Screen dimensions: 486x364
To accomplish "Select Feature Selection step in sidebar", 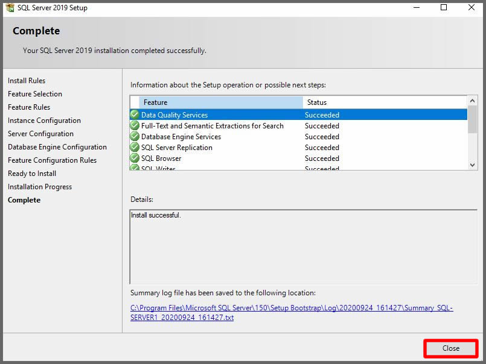I will 35,94.
